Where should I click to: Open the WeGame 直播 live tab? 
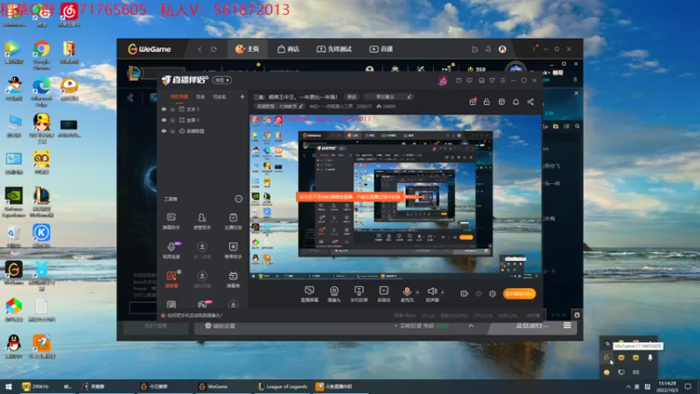coord(381,49)
